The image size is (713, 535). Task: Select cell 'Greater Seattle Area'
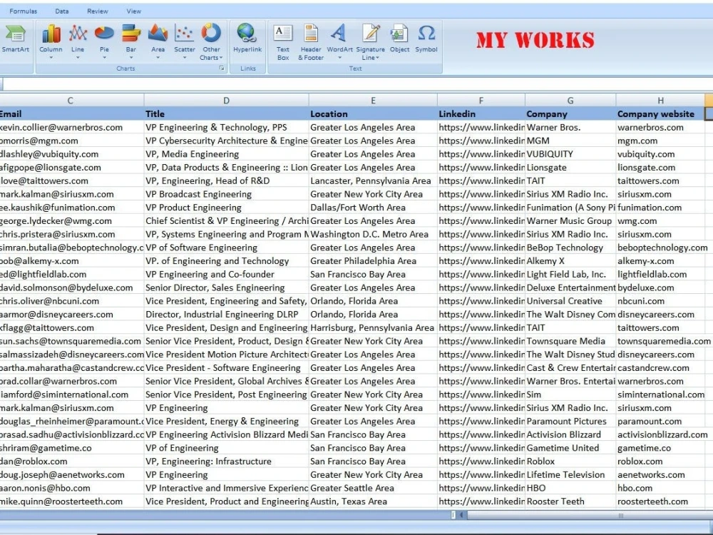point(373,488)
